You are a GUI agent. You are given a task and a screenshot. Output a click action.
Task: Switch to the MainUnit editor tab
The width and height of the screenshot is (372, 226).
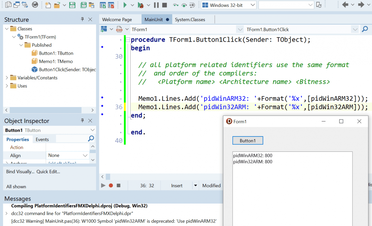pyautogui.click(x=156, y=20)
